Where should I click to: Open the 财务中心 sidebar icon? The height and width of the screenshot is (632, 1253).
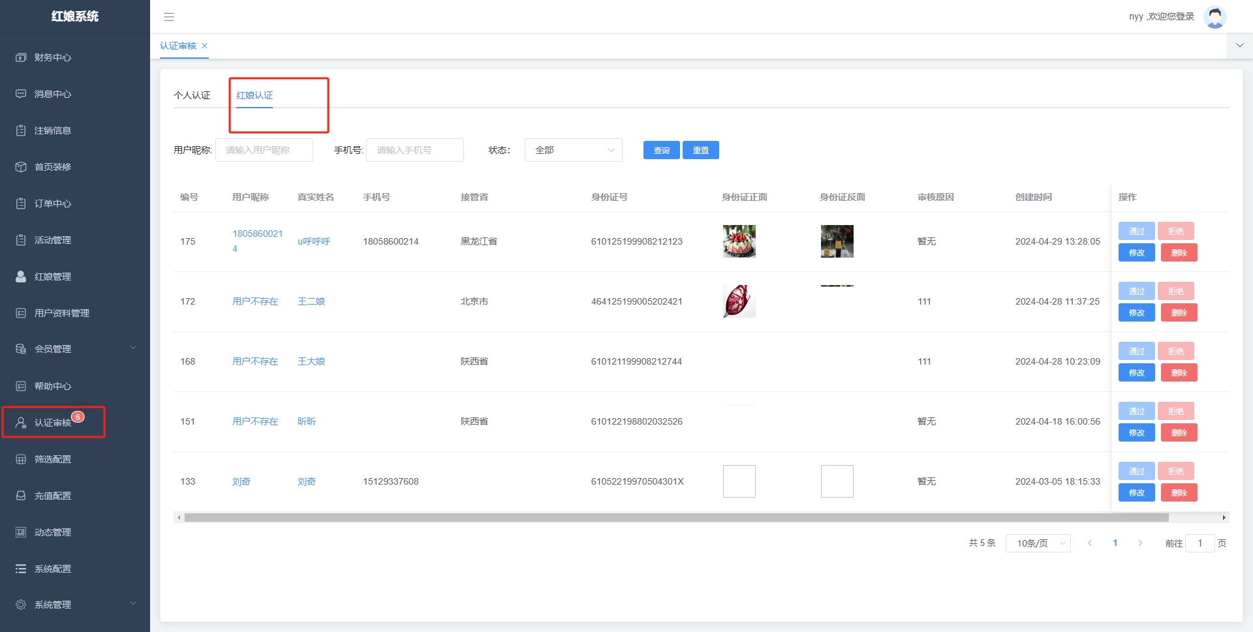[21, 57]
